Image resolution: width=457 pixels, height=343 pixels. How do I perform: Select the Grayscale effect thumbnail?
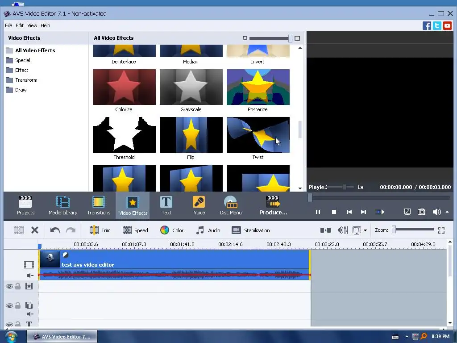[x=191, y=87]
